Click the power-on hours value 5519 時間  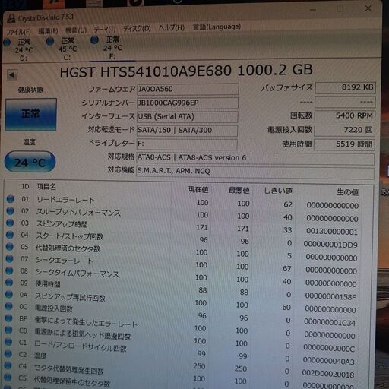(344, 144)
